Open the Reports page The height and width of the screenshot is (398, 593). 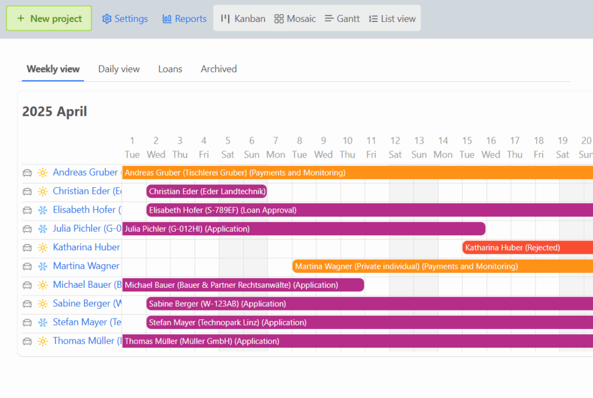click(x=185, y=19)
